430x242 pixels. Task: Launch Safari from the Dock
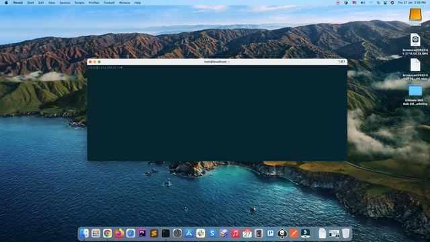[130, 233]
